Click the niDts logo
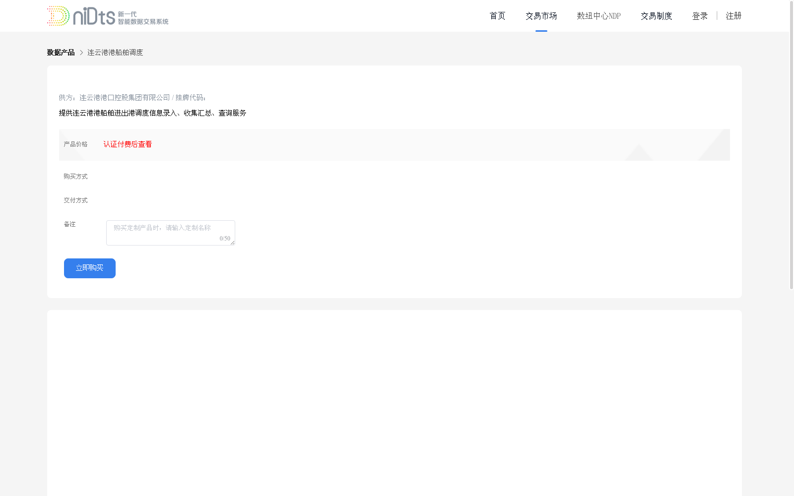 [108, 16]
